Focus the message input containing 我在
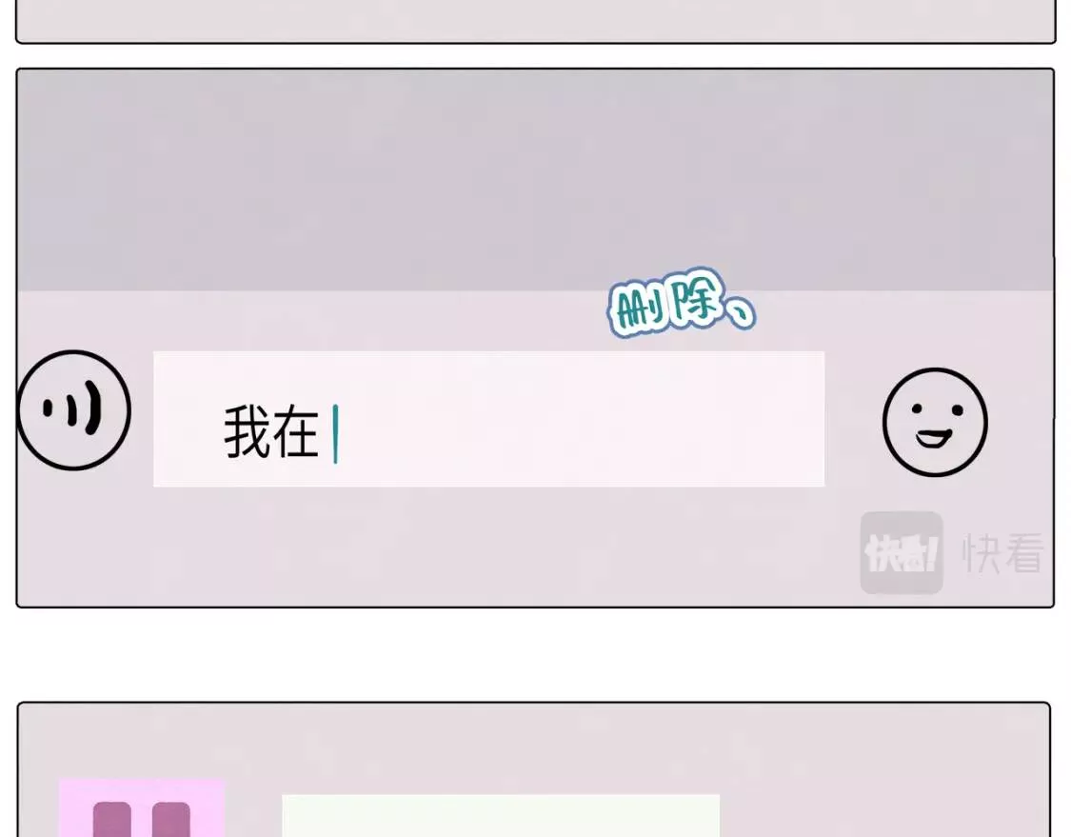1071x837 pixels. point(489,419)
